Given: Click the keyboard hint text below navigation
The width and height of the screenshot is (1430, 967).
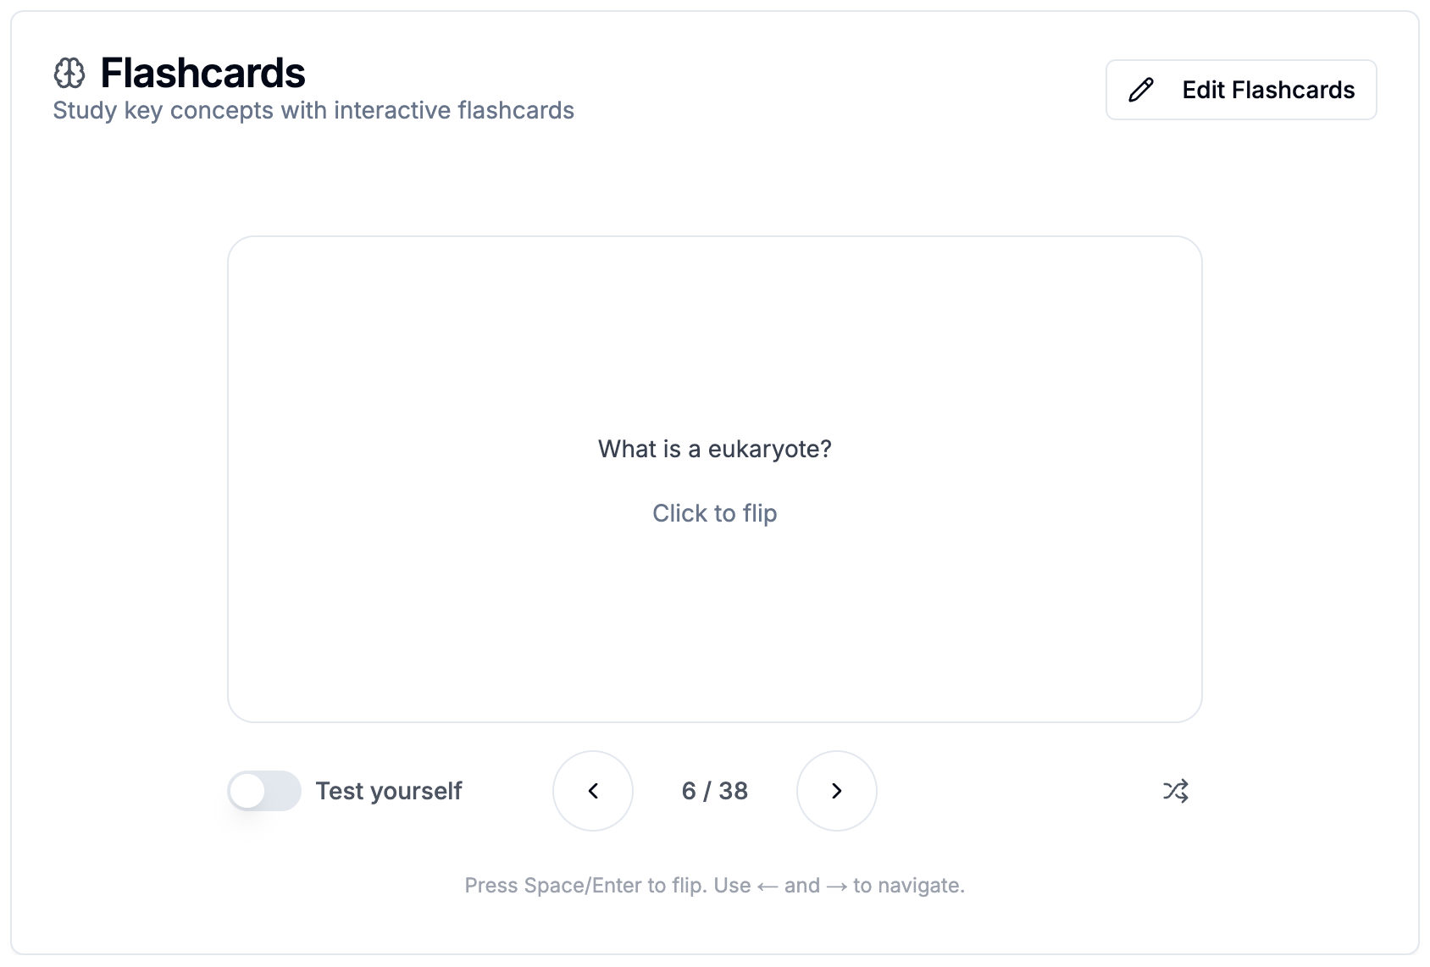Looking at the screenshot, I should click(x=715, y=886).
